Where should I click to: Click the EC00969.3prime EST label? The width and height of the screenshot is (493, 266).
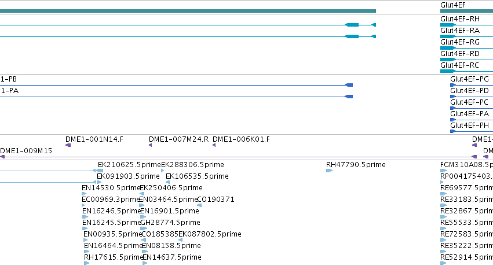click(x=111, y=199)
